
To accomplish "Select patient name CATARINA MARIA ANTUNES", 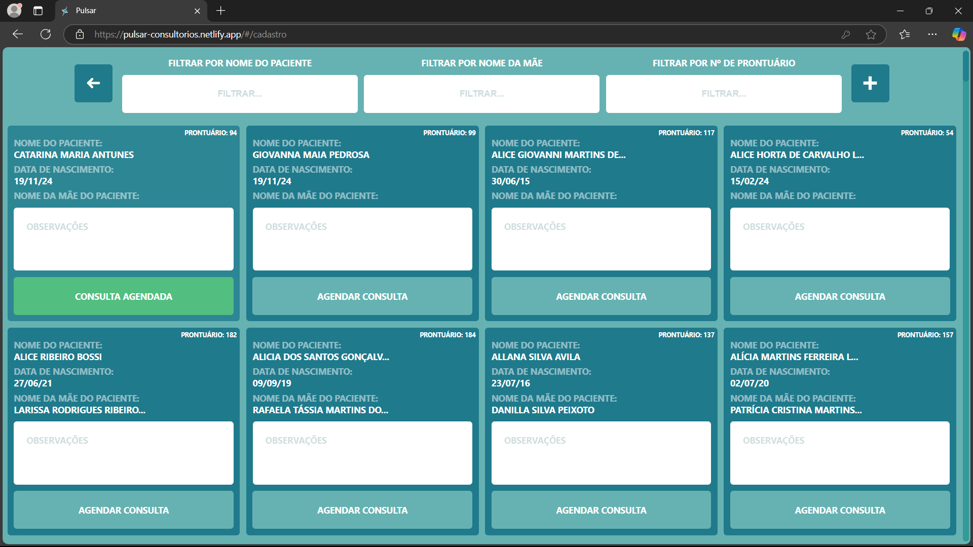I will (74, 155).
